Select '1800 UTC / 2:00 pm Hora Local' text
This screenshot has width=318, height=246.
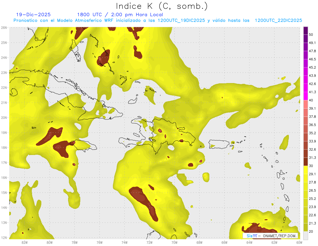[x=120, y=15]
